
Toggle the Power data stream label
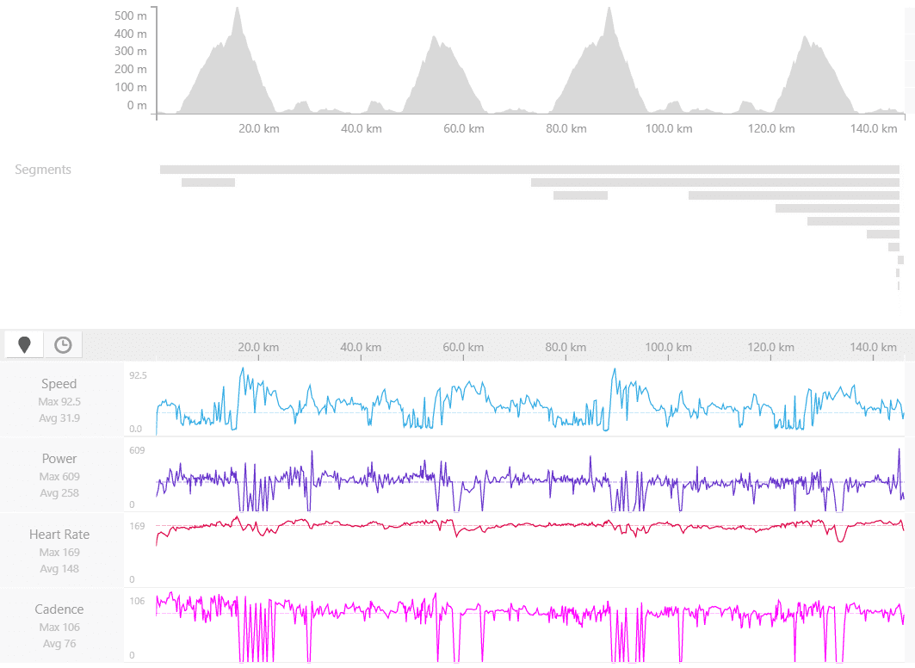click(x=59, y=459)
